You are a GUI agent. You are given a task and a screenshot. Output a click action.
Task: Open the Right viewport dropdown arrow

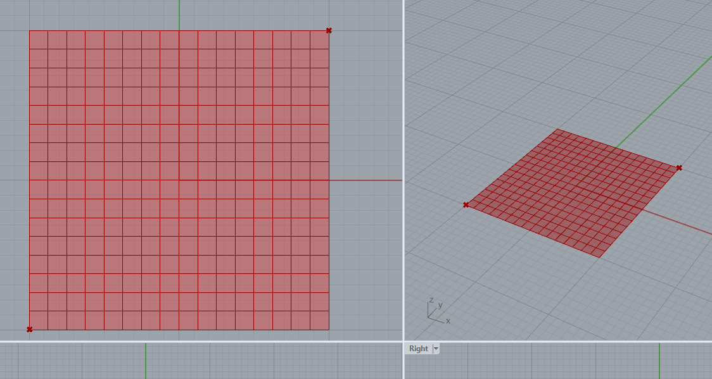436,349
